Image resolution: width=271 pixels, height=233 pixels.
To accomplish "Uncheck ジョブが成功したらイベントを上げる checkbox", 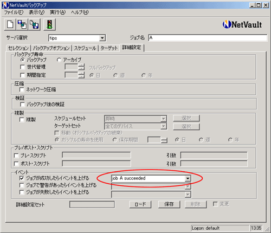I will [22, 178].
